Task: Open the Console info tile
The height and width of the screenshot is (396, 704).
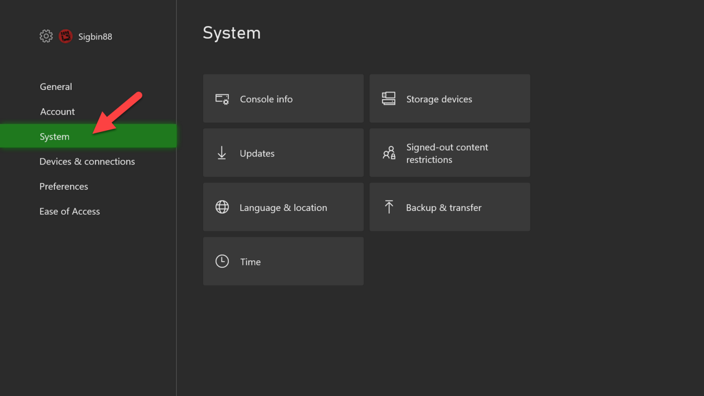Action: [283, 99]
